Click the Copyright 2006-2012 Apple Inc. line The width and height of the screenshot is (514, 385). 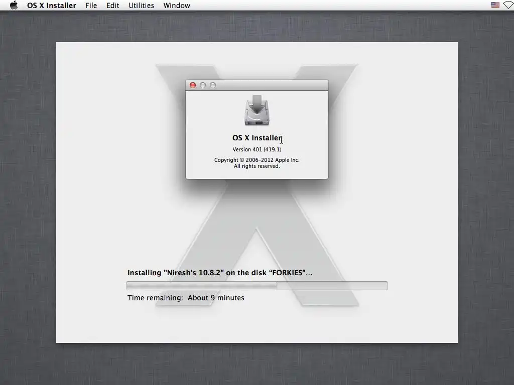(257, 160)
